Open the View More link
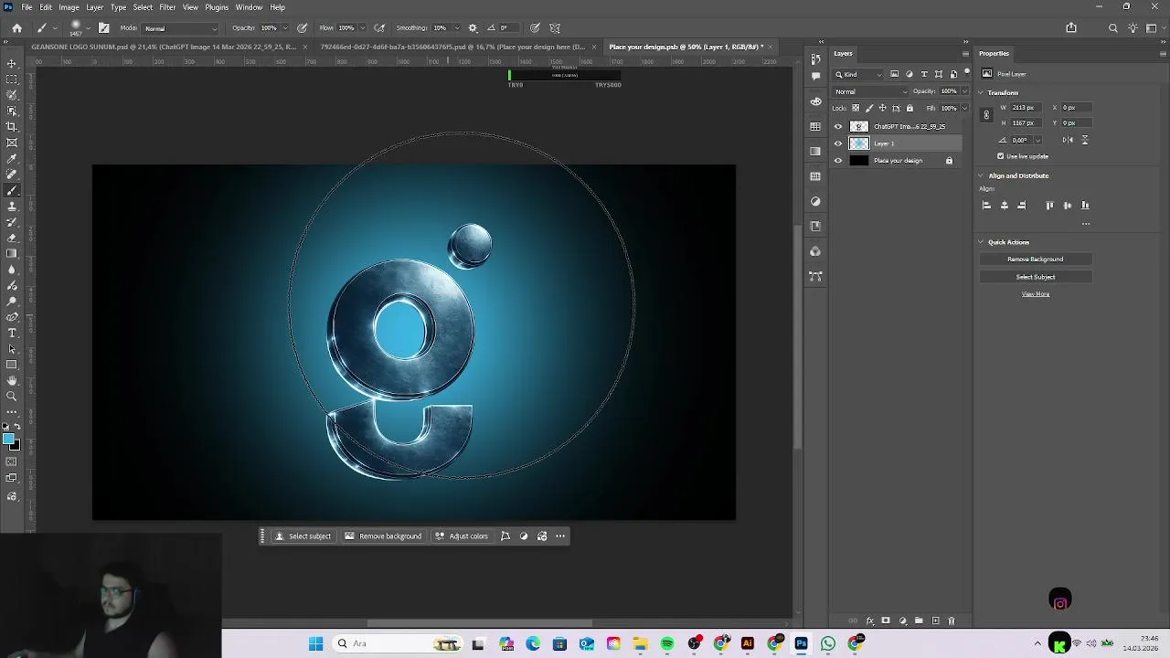1170x658 pixels. tap(1036, 294)
